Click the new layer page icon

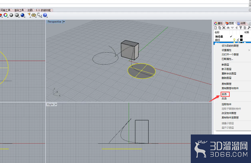tap(216, 28)
